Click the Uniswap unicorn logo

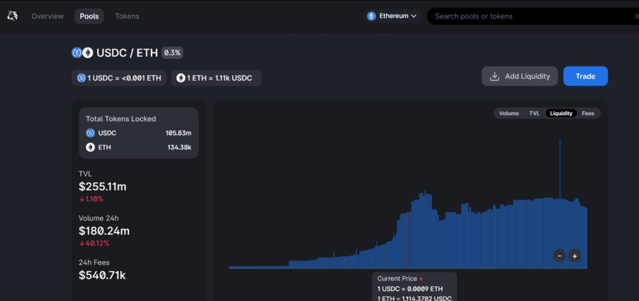pyautogui.click(x=12, y=16)
